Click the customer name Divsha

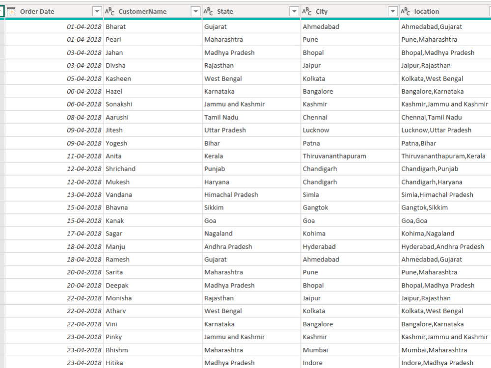click(115, 65)
